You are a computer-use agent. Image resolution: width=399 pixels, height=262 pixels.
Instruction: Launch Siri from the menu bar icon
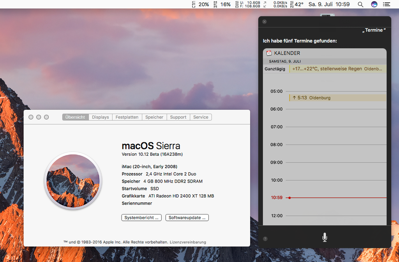tap(374, 4)
